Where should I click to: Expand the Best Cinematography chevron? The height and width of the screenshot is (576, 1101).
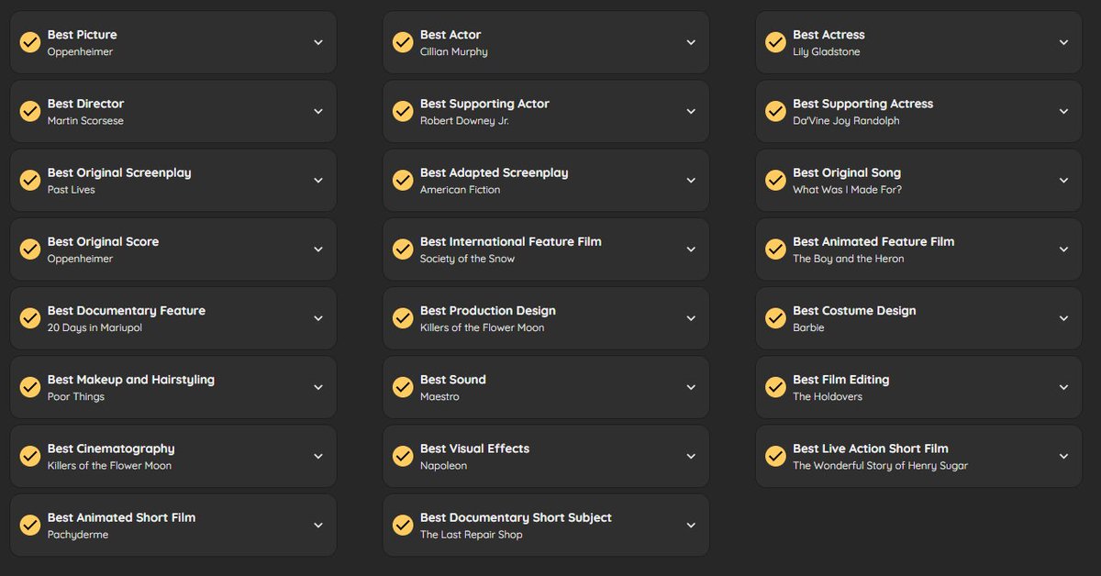point(318,456)
